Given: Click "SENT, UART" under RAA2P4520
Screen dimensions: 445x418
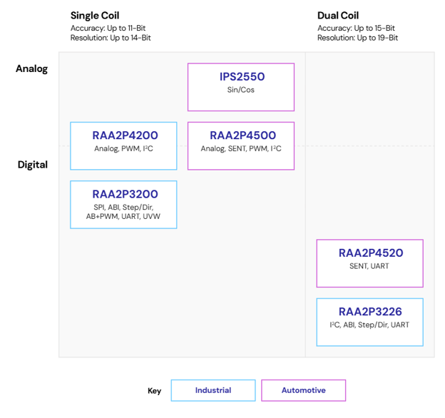Looking at the screenshot, I should click(369, 266).
